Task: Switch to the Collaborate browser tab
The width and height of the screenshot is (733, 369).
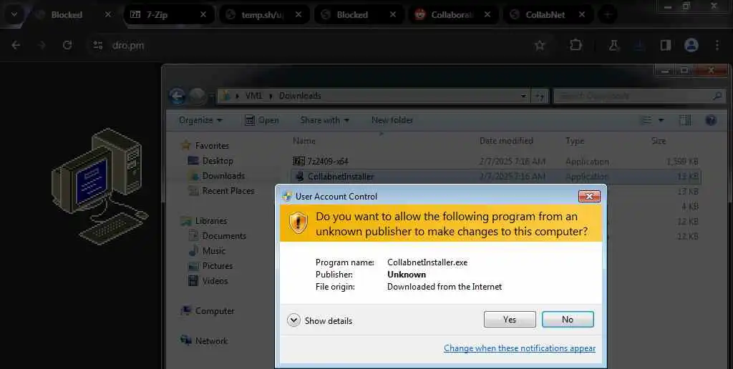Action: 452,14
